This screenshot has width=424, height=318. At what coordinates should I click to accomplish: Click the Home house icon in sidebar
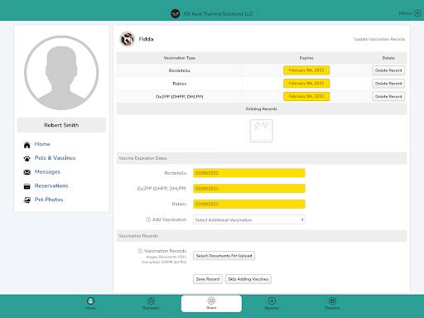click(x=26, y=145)
